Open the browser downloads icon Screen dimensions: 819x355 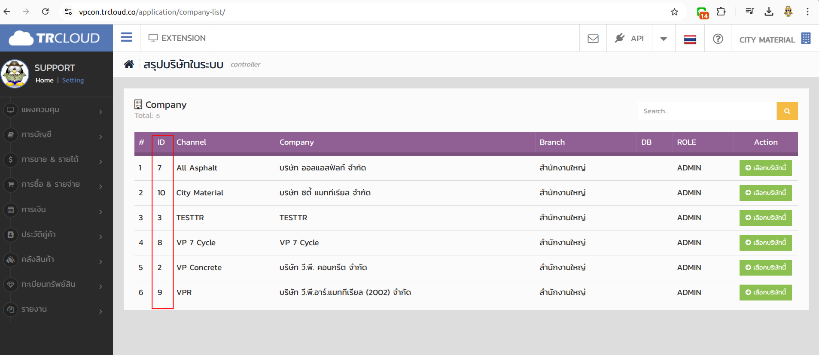tap(769, 12)
